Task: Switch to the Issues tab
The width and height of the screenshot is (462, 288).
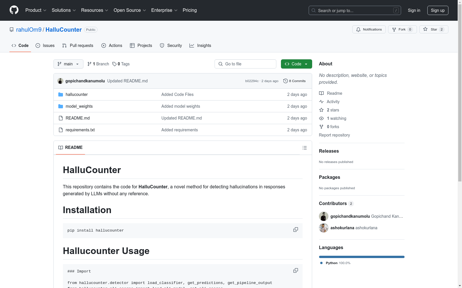Action: click(45, 46)
